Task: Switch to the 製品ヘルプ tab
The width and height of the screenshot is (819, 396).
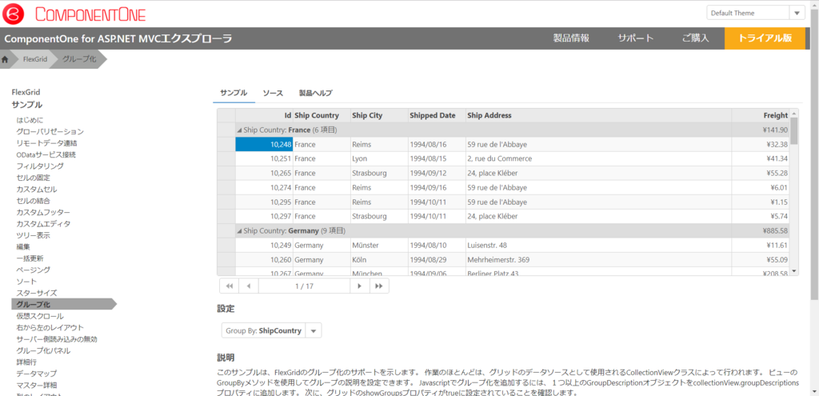Action: pyautogui.click(x=315, y=93)
